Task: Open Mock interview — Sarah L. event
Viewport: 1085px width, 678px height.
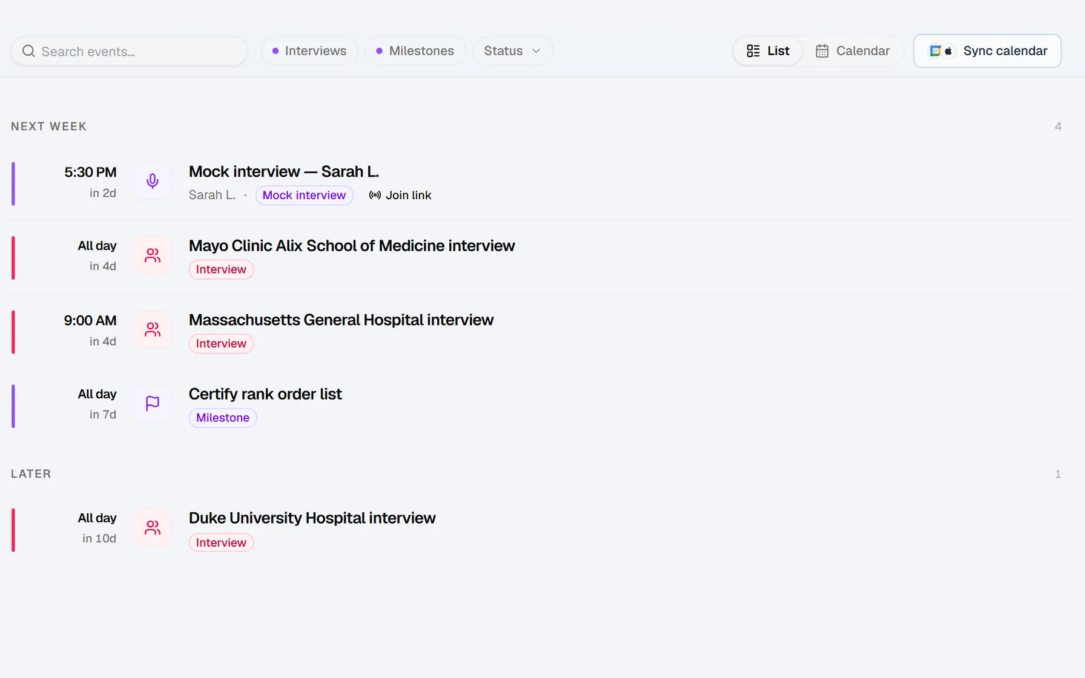Action: pyautogui.click(x=283, y=172)
